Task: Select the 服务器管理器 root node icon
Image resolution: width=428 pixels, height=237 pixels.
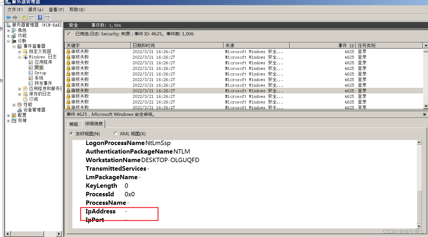Action: pos(8,25)
